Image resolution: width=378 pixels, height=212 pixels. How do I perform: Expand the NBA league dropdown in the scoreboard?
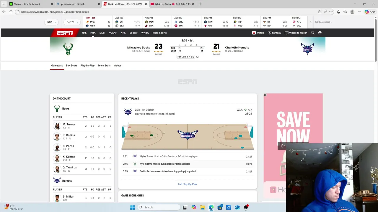pos(51,22)
